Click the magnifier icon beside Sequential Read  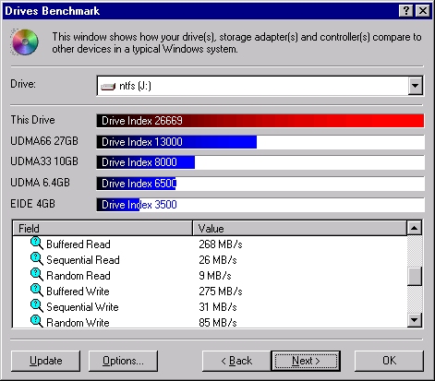point(37,259)
